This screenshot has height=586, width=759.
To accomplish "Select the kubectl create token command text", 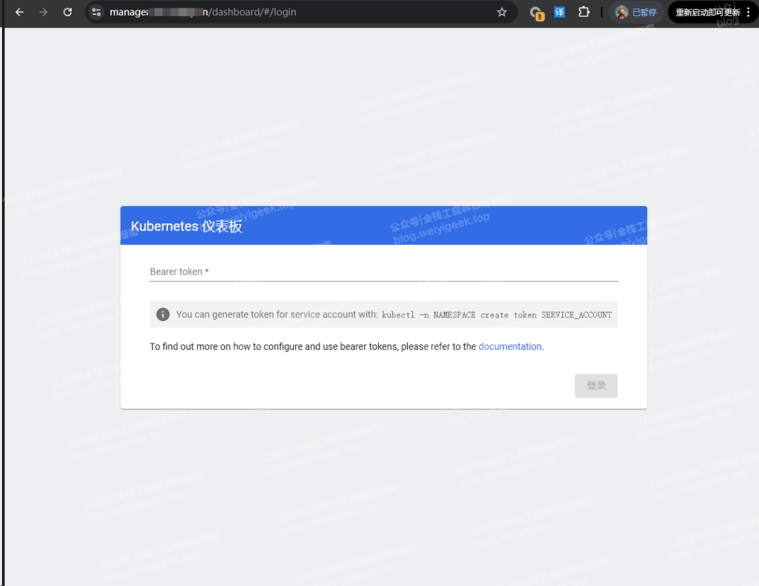I will (497, 315).
